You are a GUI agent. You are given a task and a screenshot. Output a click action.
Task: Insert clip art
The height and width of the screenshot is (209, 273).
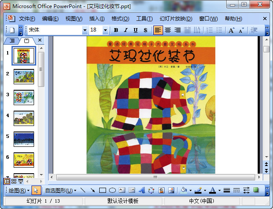[161, 190]
